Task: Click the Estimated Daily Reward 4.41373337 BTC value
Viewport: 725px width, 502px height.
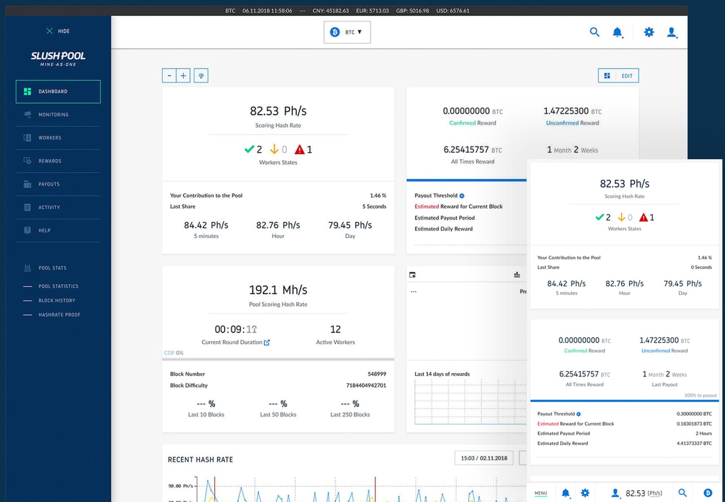Action: pos(694,443)
